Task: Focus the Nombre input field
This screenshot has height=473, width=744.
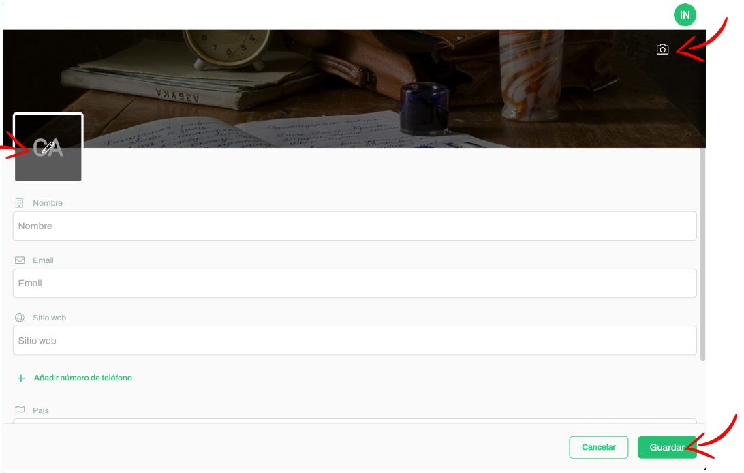Action: [x=354, y=226]
